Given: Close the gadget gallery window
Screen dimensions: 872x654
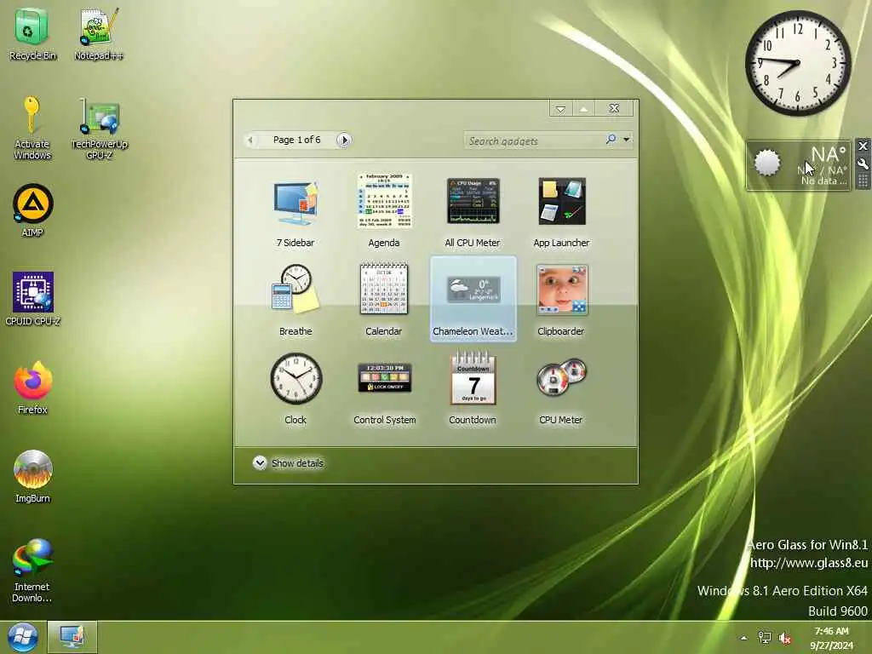Looking at the screenshot, I should pyautogui.click(x=614, y=108).
